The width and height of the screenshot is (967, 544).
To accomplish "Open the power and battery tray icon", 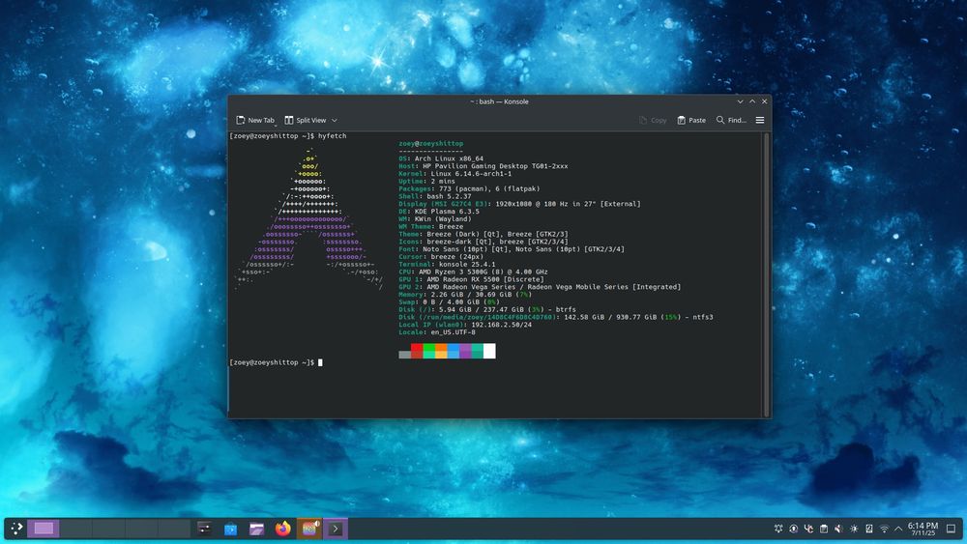I will [x=869, y=529].
